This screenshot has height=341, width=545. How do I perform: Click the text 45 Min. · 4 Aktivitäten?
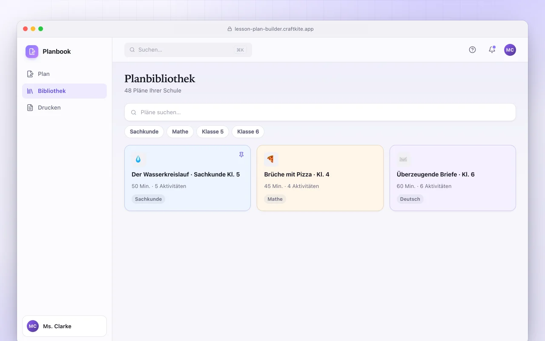291,186
